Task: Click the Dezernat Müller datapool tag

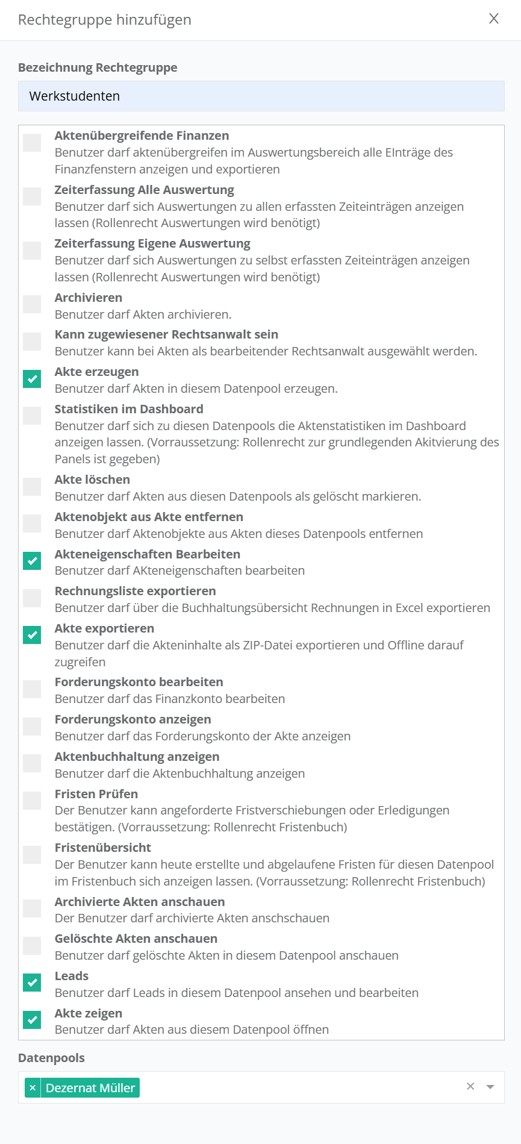Action: click(x=90, y=1087)
